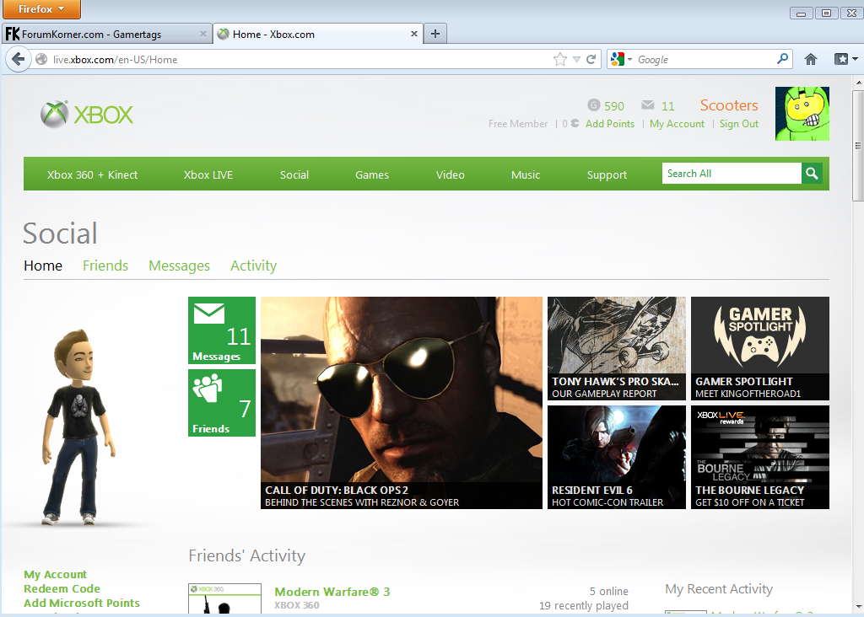Click the Google search box
Screen dimensions: 864x617
[705, 60]
